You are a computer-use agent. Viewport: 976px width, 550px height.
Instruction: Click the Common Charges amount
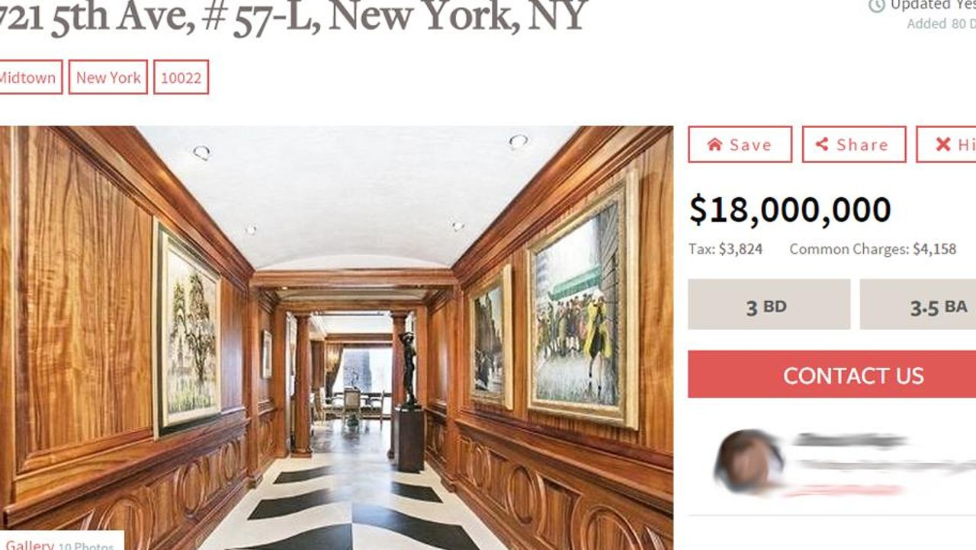934,249
